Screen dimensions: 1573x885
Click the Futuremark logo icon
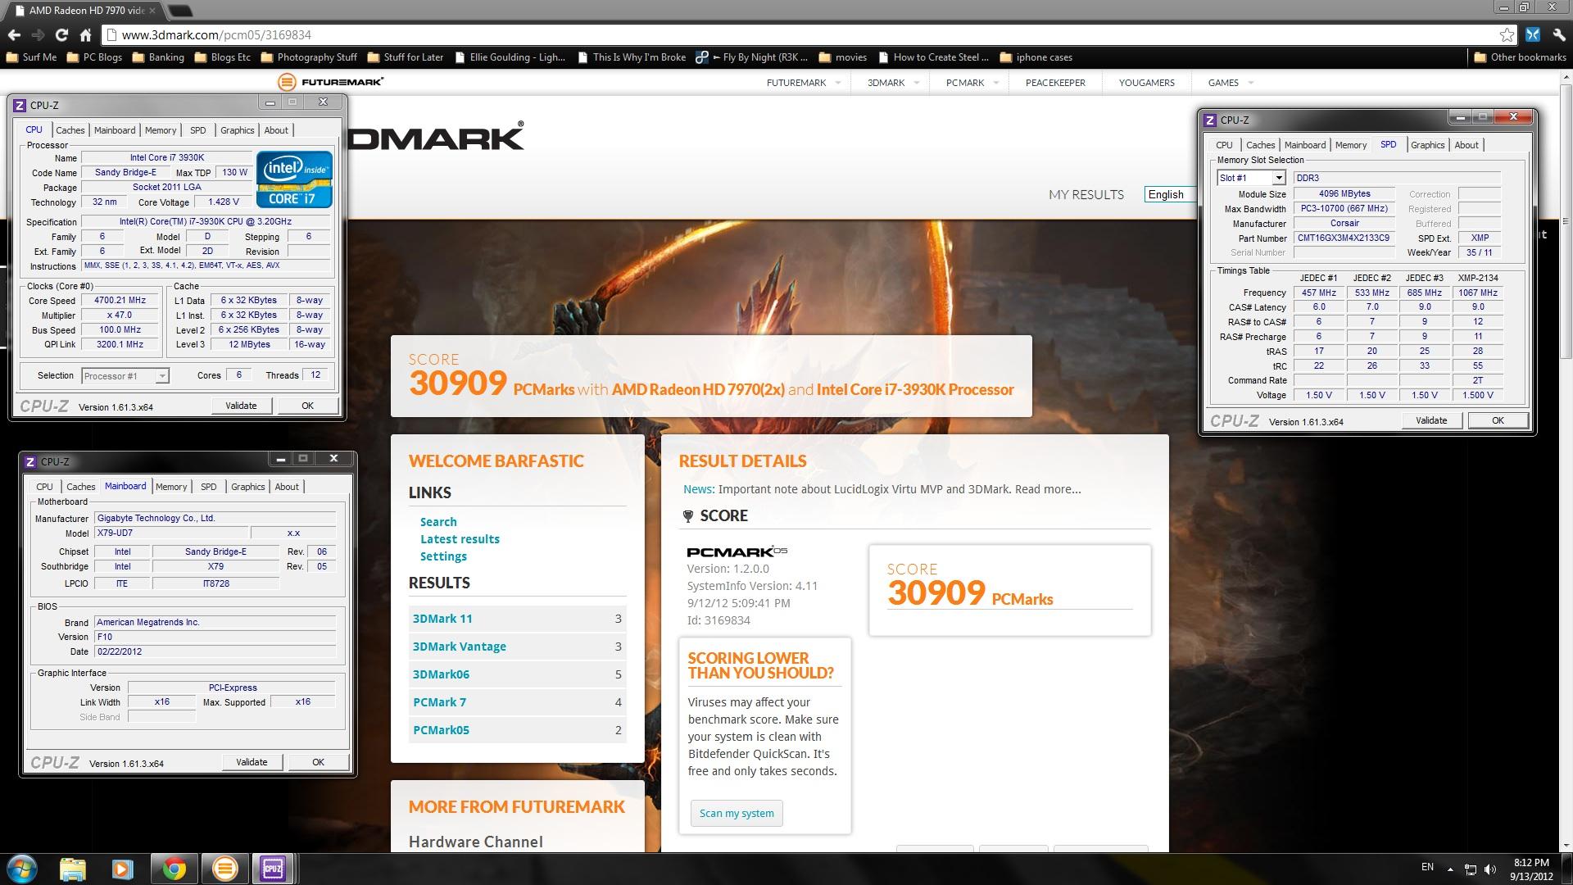287,82
